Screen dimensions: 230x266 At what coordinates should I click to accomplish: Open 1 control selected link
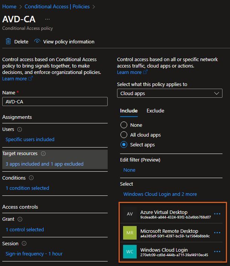point(25,229)
